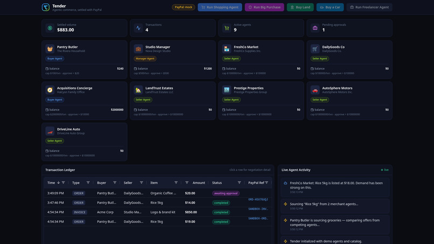Click the Settled volume dollar icon

coord(50,28)
